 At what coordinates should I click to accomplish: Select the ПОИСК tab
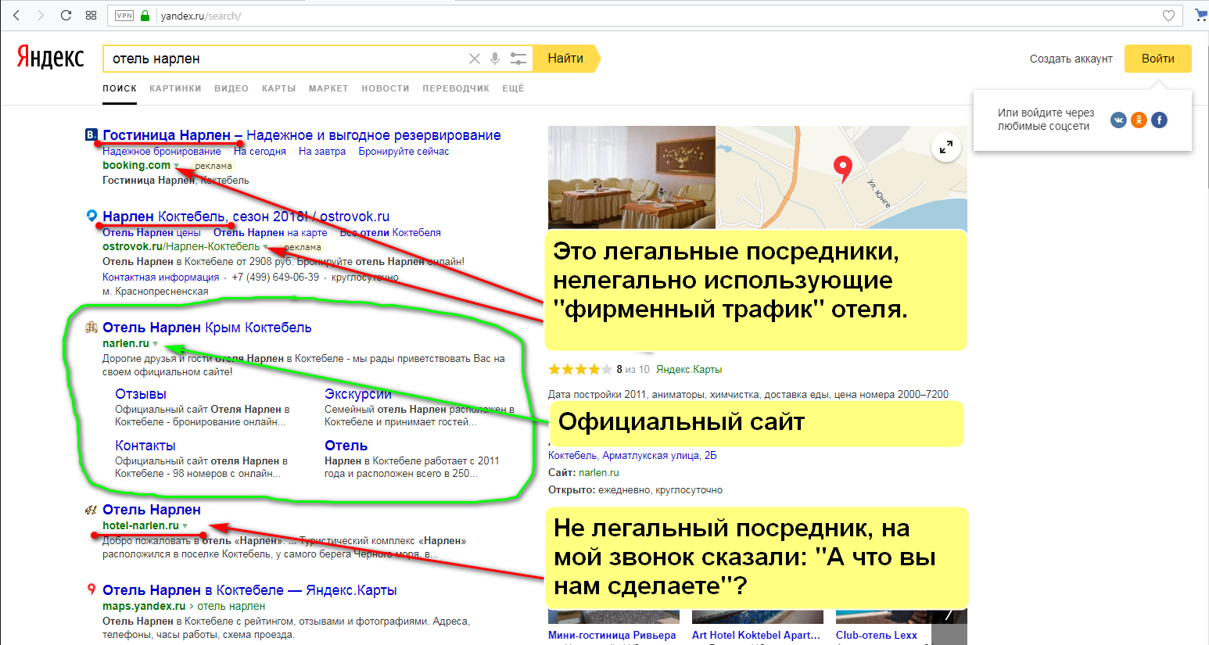(120, 88)
